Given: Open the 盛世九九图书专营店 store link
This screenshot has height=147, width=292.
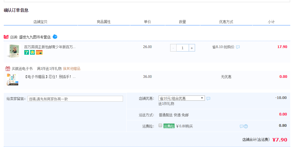Looking at the screenshot, I should [35, 37].
